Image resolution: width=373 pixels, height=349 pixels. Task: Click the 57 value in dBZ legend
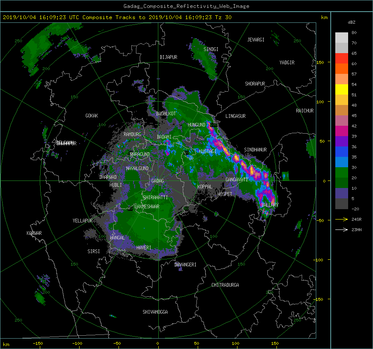354,74
